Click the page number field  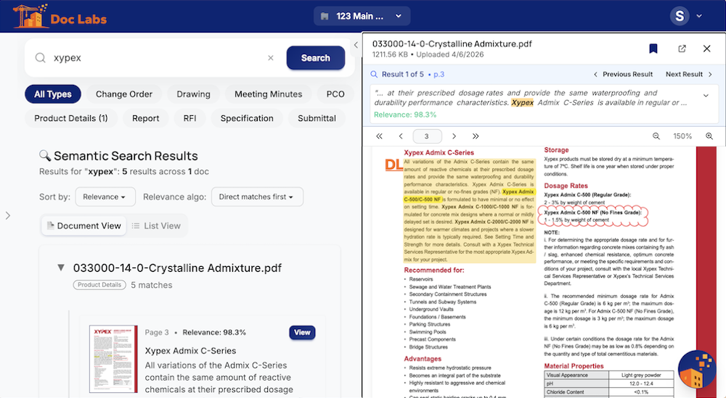(426, 136)
